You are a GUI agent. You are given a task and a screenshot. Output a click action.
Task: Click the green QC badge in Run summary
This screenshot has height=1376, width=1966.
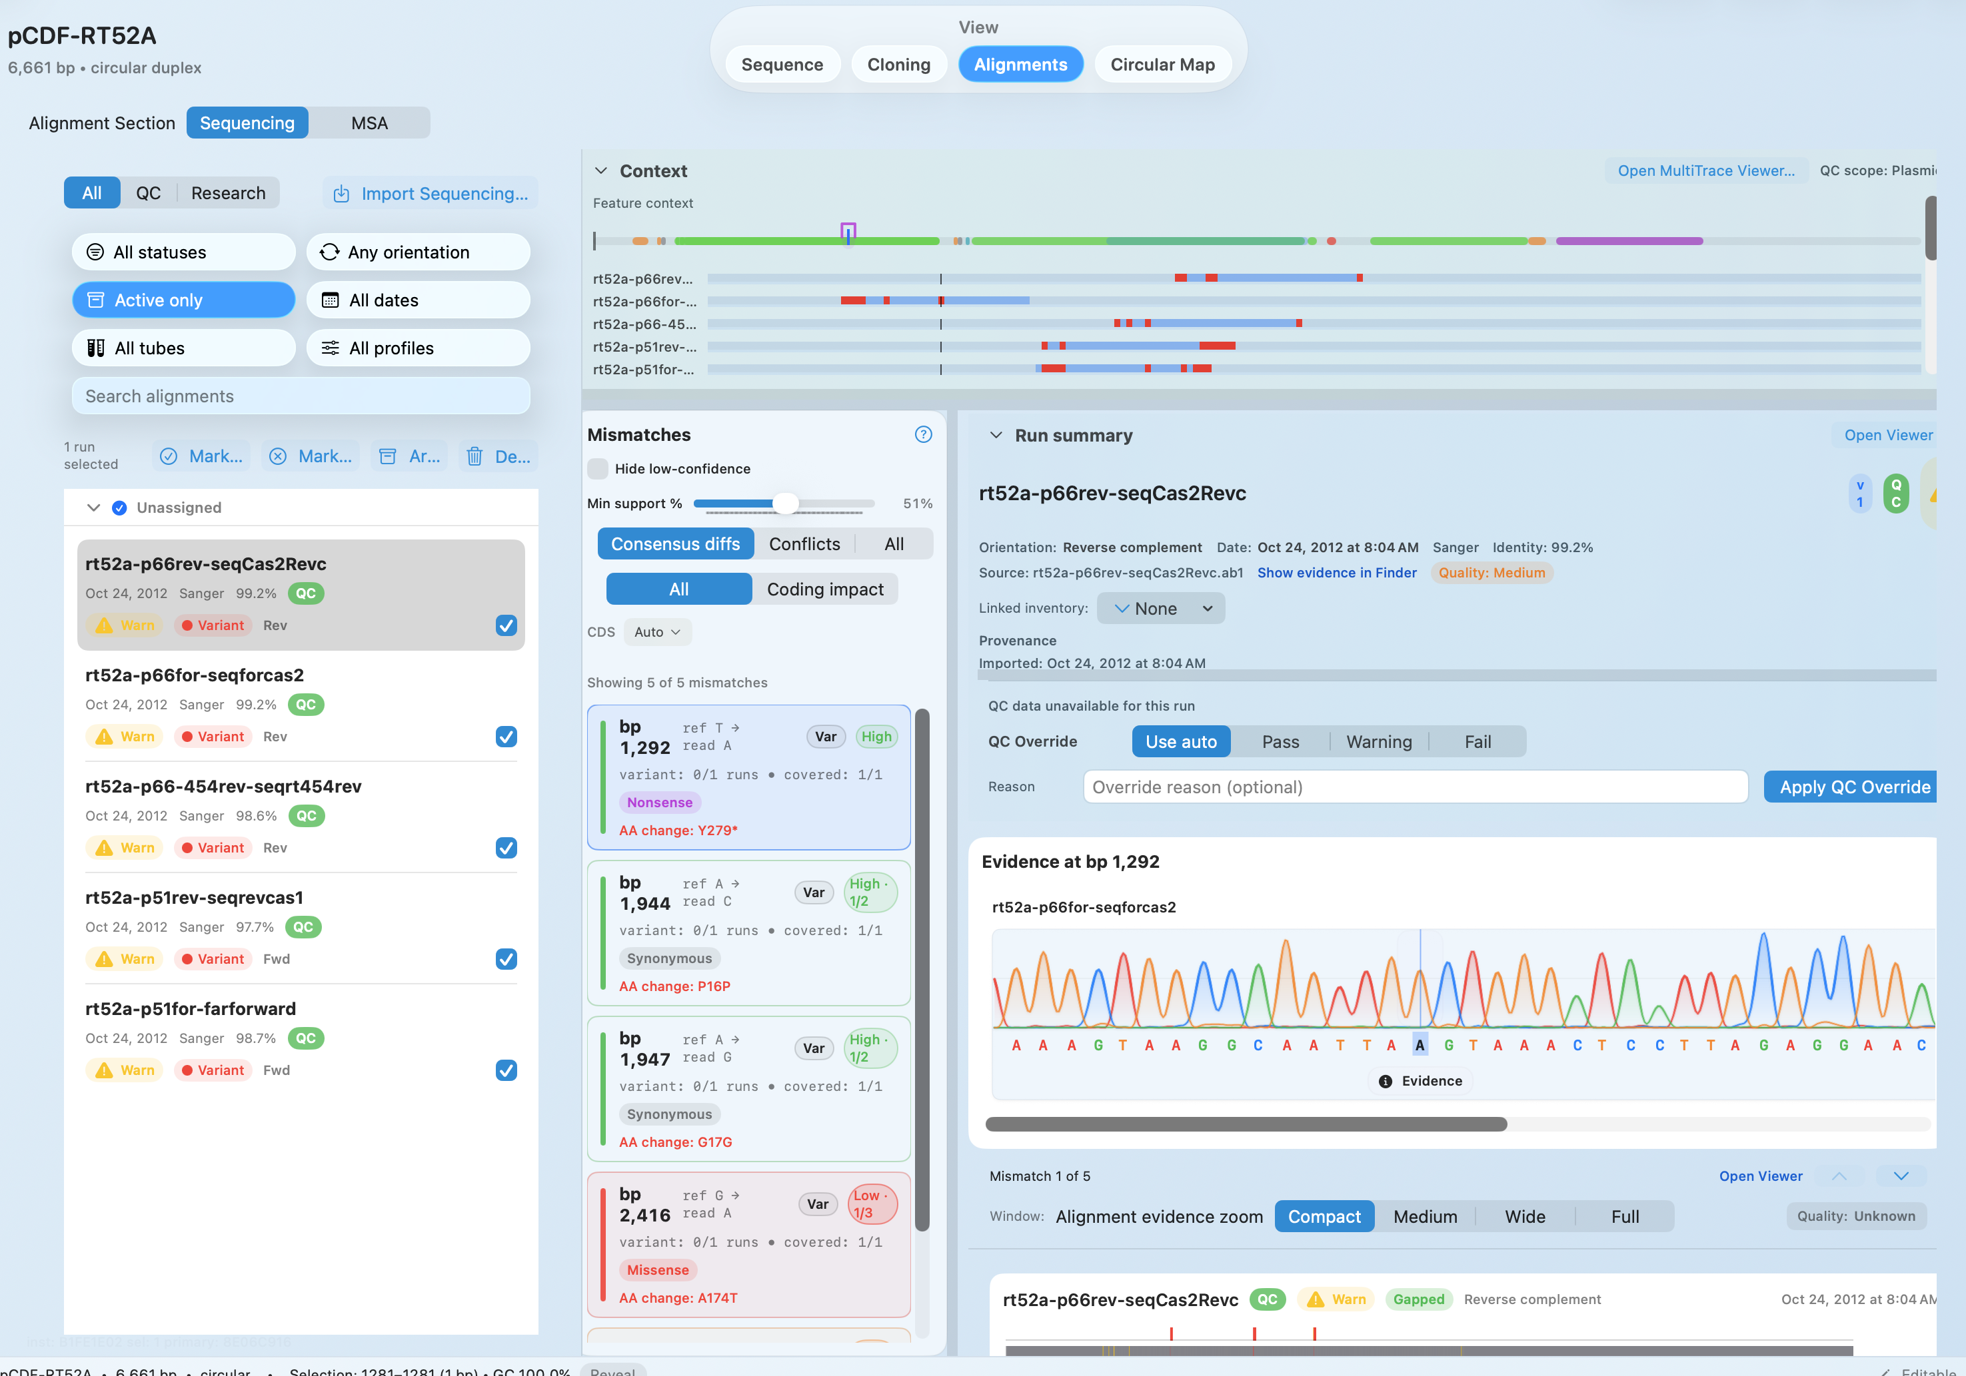coord(1896,494)
